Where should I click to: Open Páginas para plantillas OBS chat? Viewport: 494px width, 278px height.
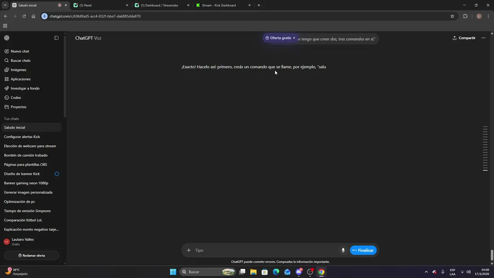pos(31,164)
